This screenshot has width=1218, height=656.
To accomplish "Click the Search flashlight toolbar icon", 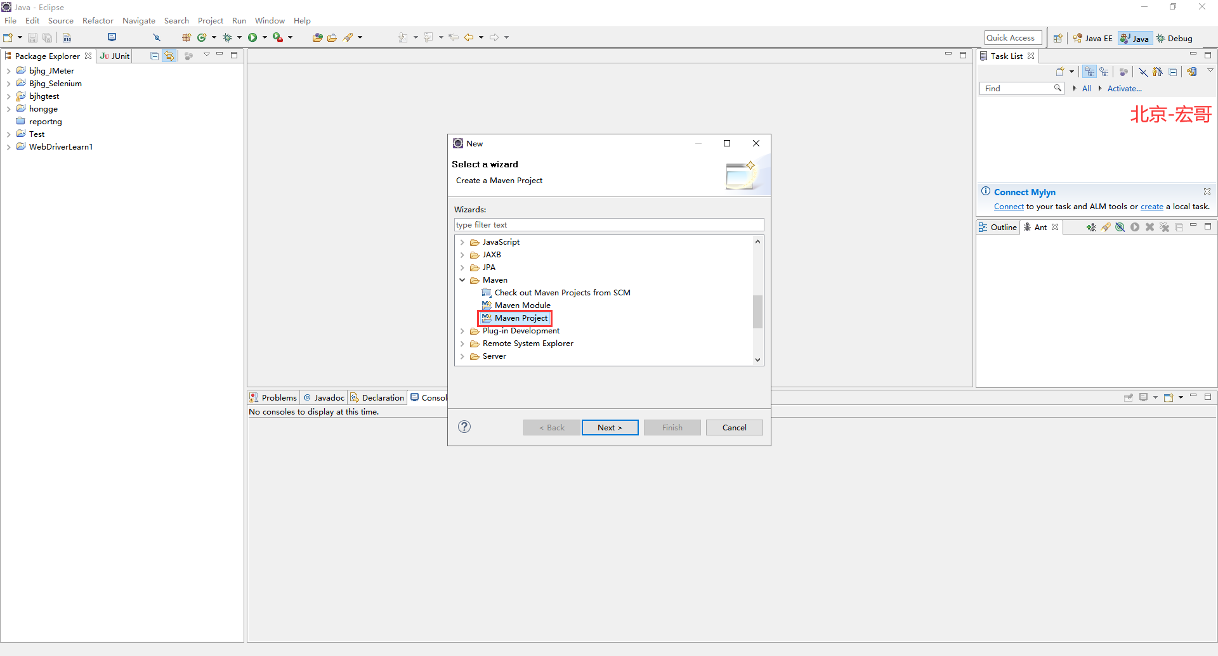I will pos(348,38).
